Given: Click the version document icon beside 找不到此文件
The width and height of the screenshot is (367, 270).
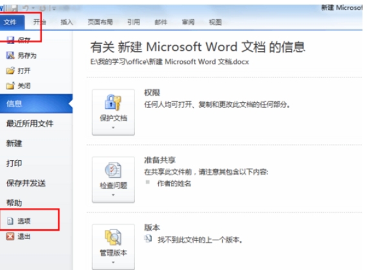Looking at the screenshot, I should [148, 239].
